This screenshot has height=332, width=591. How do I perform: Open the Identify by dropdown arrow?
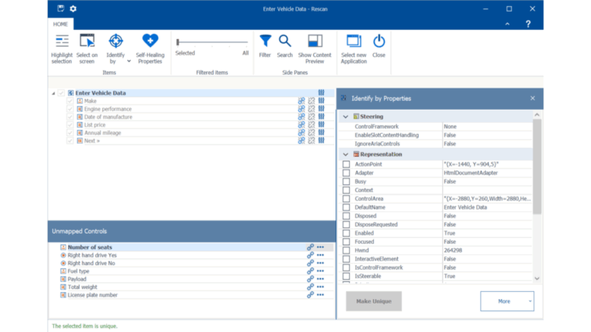pyautogui.click(x=129, y=61)
